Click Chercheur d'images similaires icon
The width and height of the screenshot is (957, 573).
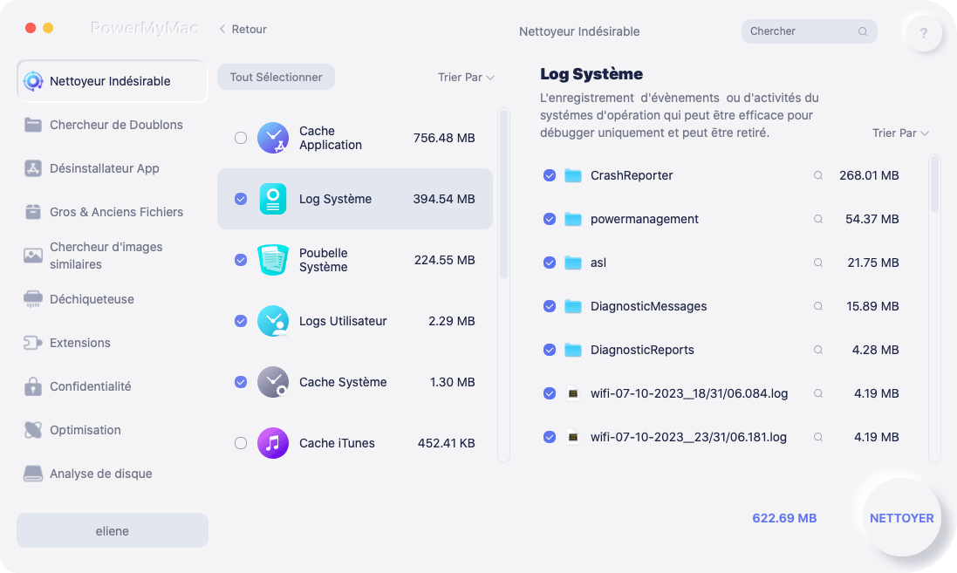click(x=33, y=255)
